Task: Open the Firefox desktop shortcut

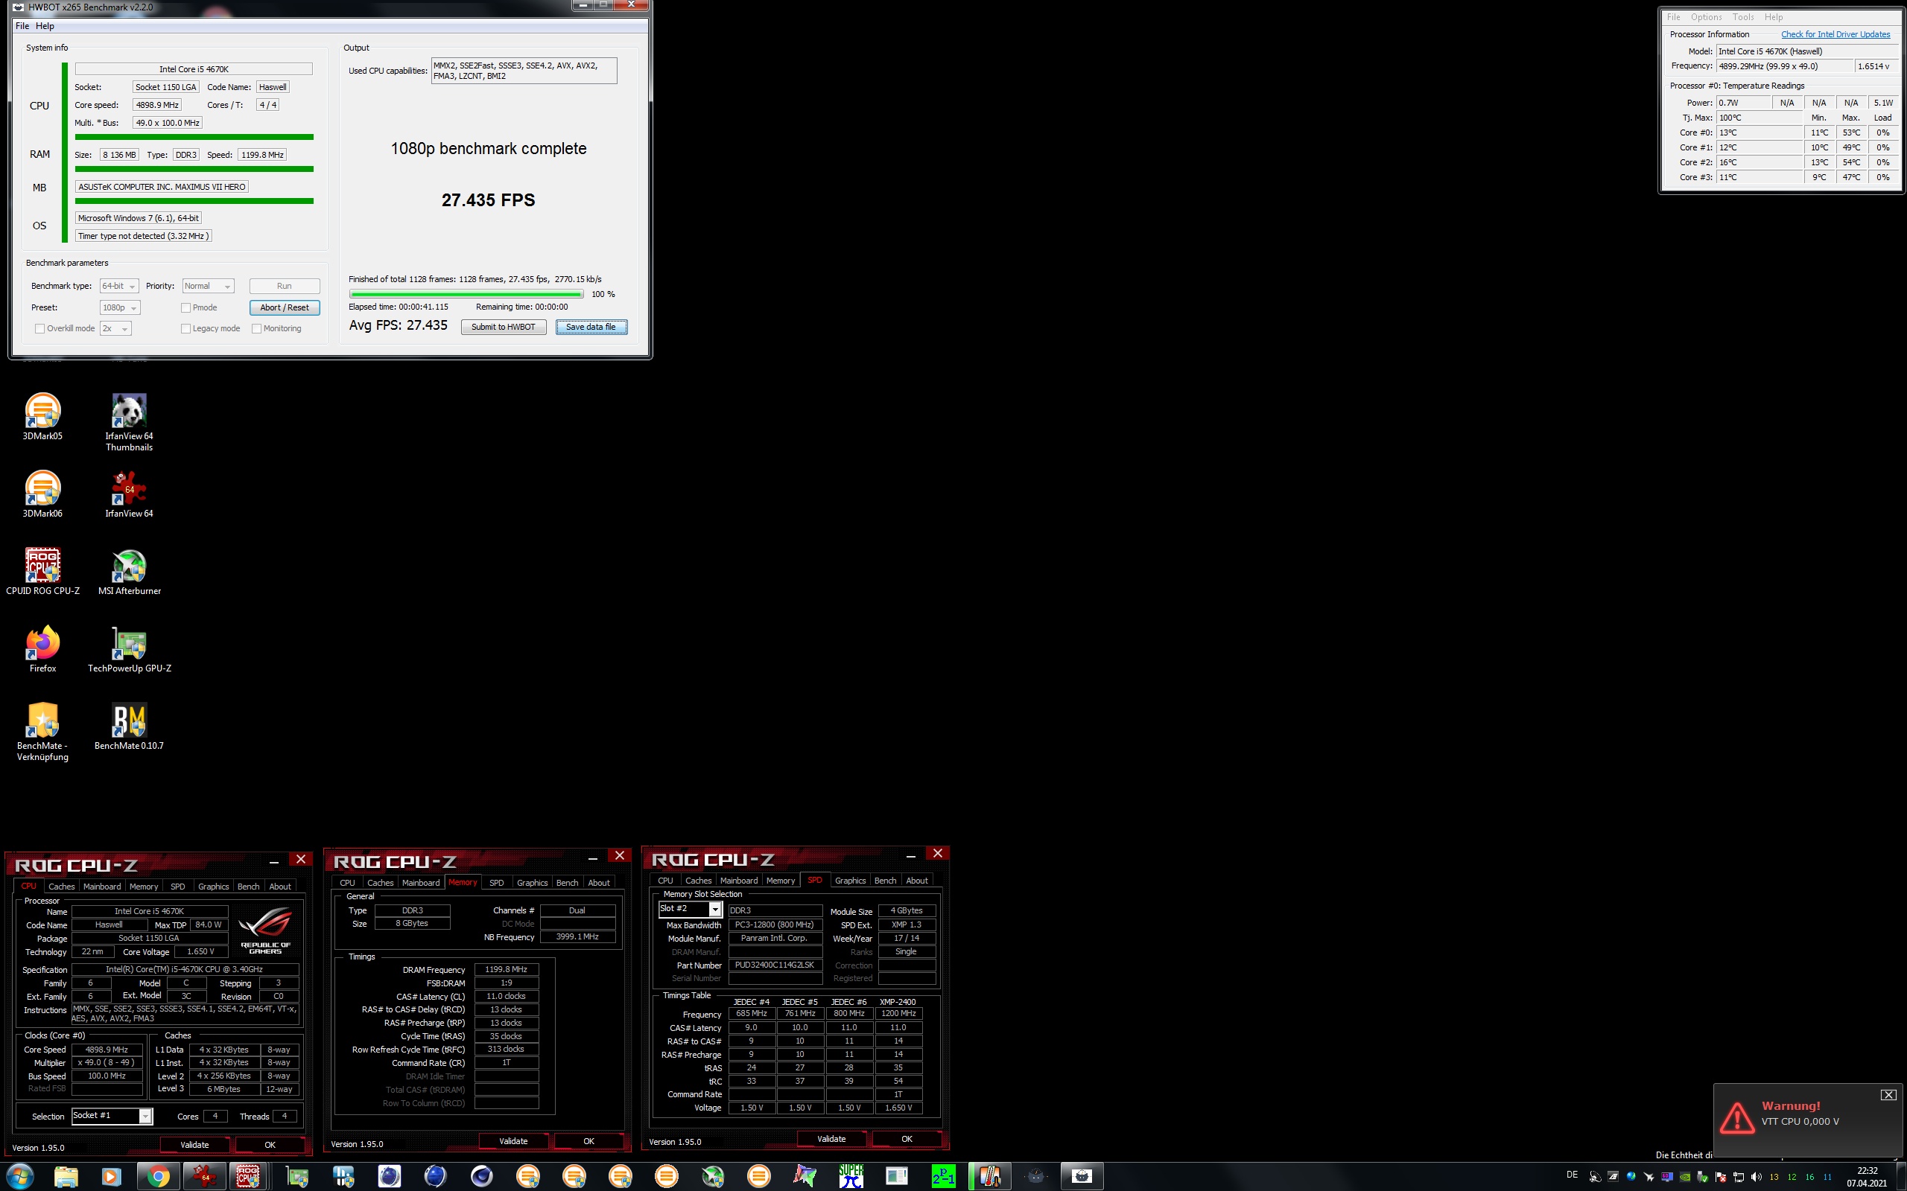Action: pos(42,648)
